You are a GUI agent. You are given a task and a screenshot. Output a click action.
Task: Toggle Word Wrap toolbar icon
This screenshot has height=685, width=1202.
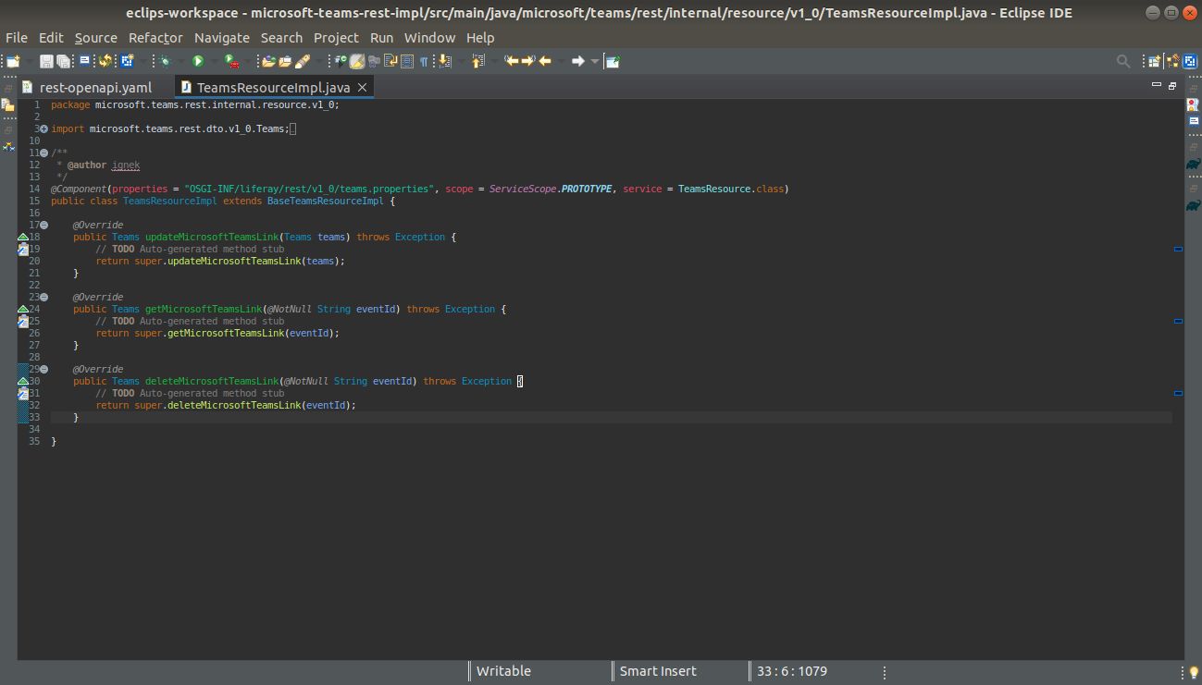click(x=390, y=61)
